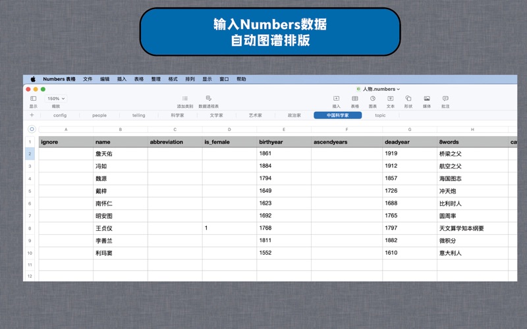Click the 'is_female' header cell
Screen dimensions: 527x329
click(229, 142)
